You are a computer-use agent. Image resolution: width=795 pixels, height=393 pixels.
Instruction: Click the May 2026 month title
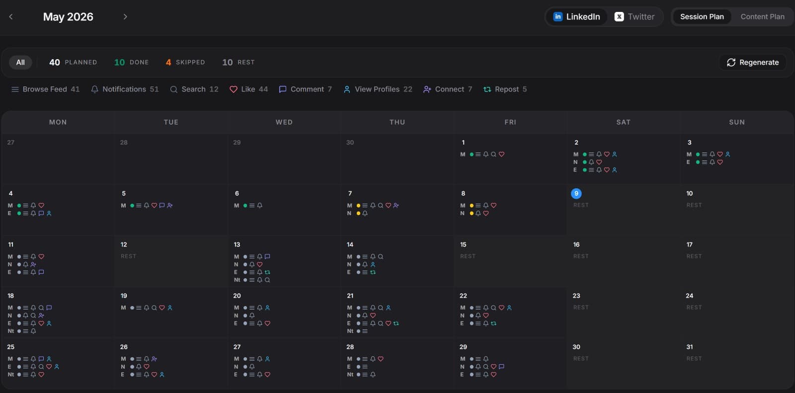[x=68, y=17]
